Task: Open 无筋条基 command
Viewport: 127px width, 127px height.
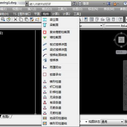Action: point(61,108)
